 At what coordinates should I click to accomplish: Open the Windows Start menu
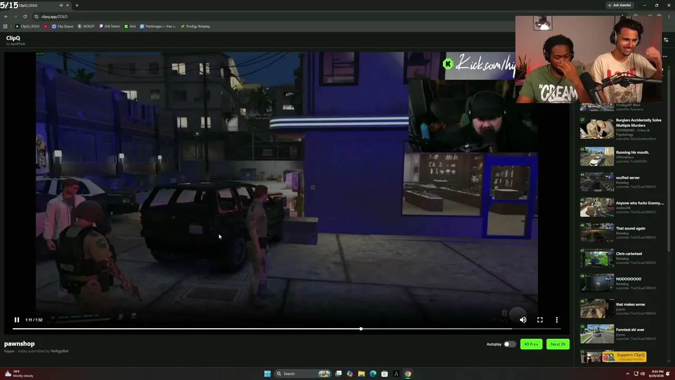point(267,374)
